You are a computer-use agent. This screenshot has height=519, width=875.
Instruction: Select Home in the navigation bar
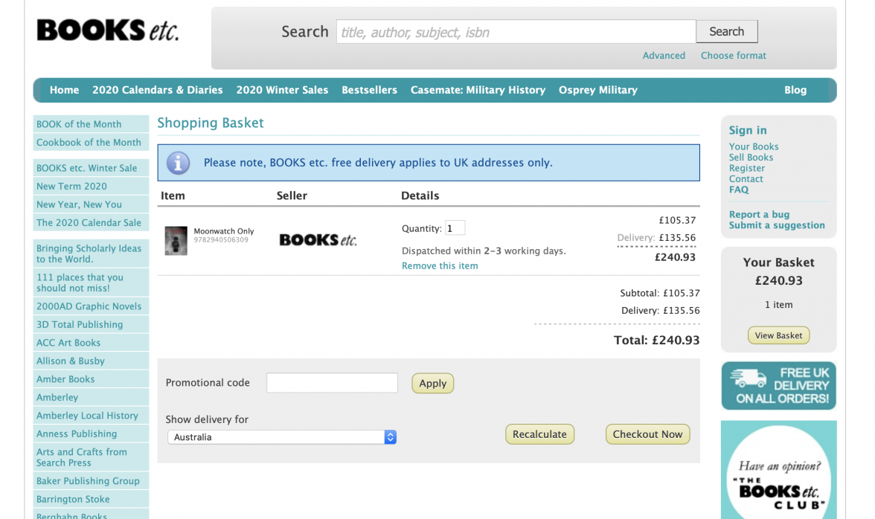pos(64,89)
